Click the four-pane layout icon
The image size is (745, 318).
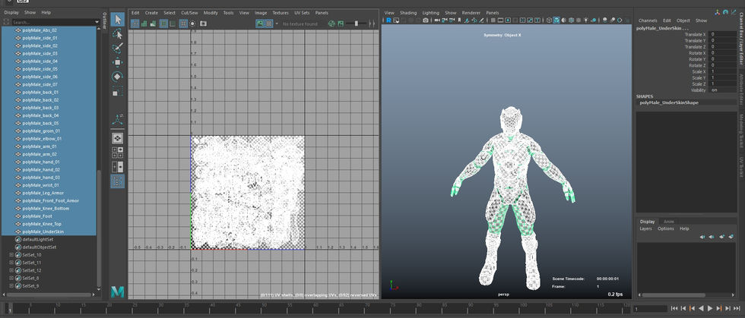(x=117, y=152)
